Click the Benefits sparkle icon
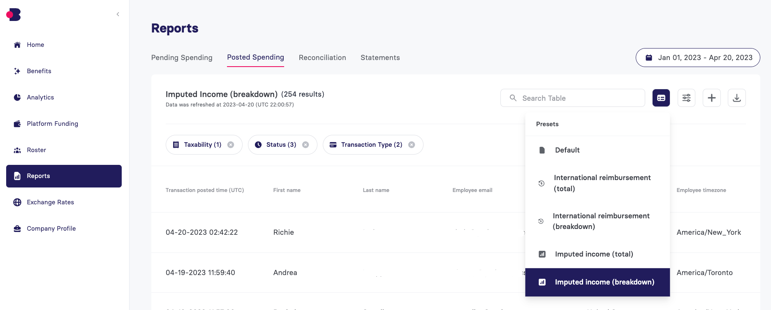Screen dimensions: 771x310 17,71
